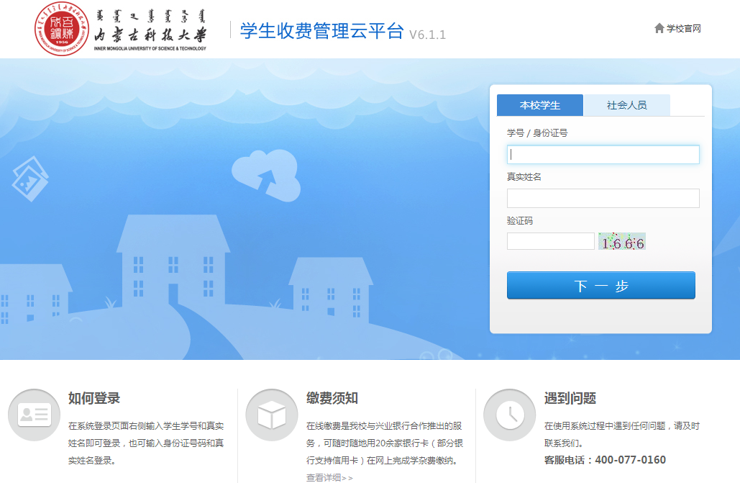Open the 学校官网 link

[683, 29]
